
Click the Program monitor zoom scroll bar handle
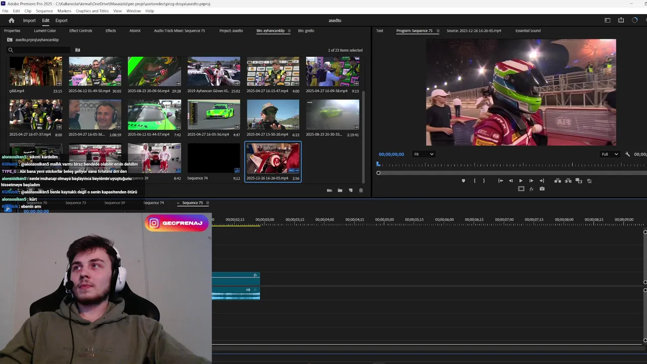click(x=378, y=173)
